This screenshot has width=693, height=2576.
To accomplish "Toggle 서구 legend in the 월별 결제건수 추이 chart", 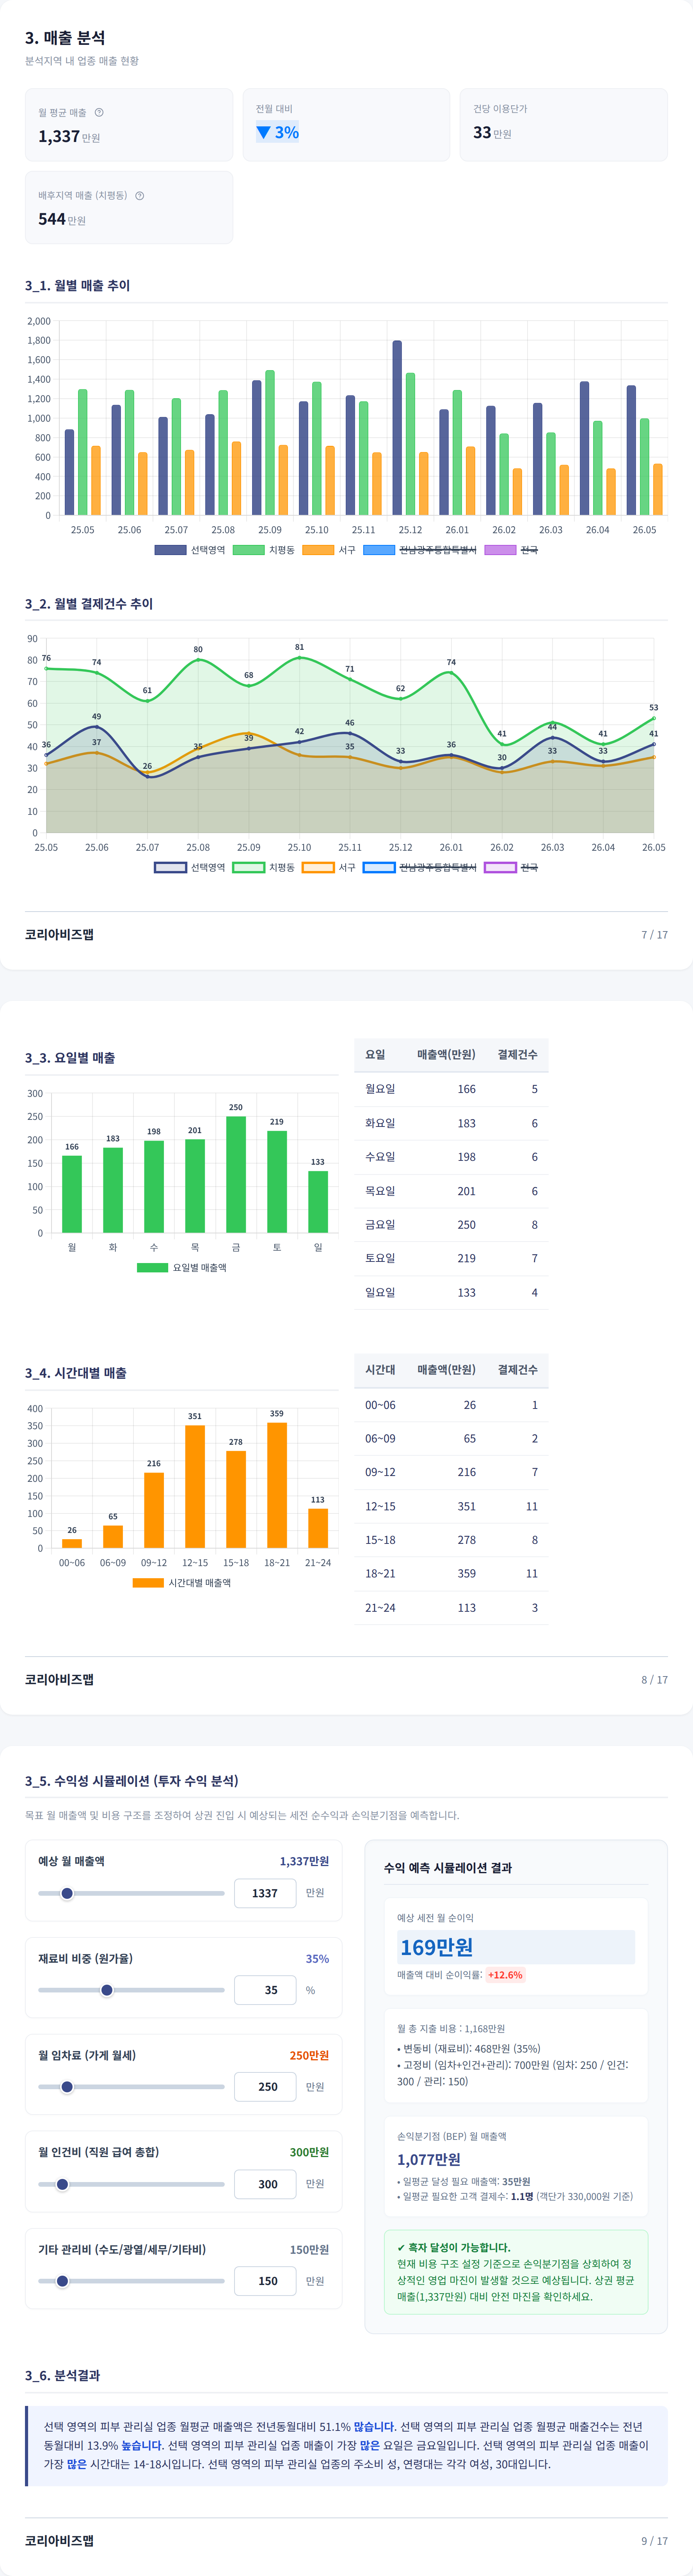I will click(x=329, y=867).
